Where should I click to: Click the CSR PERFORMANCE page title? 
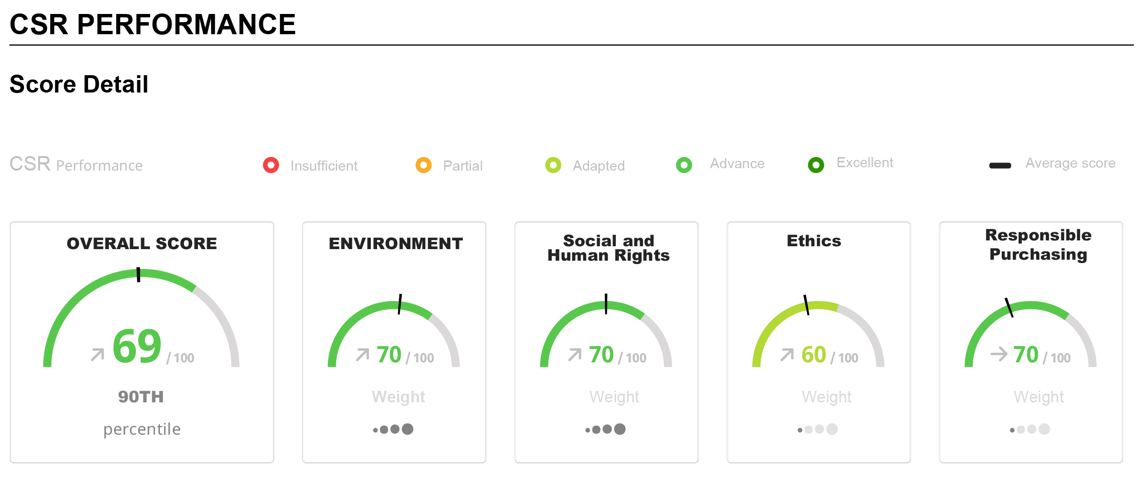pos(153,25)
